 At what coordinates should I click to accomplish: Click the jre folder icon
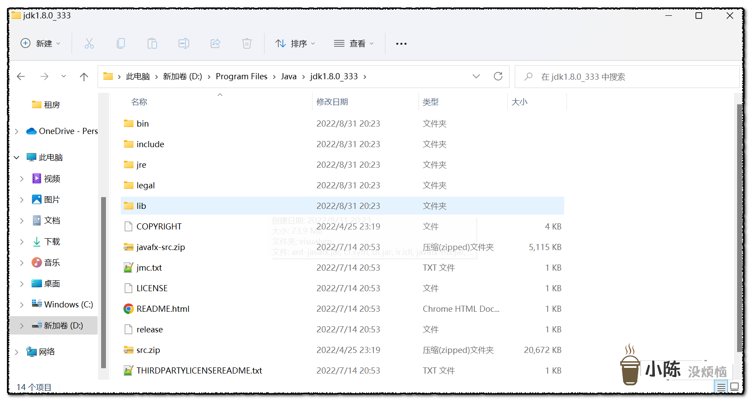[x=129, y=165]
